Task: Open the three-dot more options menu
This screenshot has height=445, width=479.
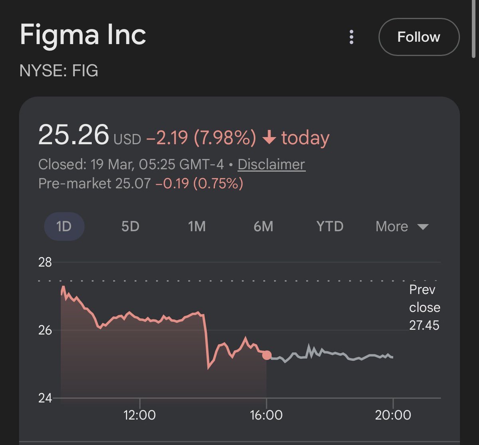Action: [351, 37]
